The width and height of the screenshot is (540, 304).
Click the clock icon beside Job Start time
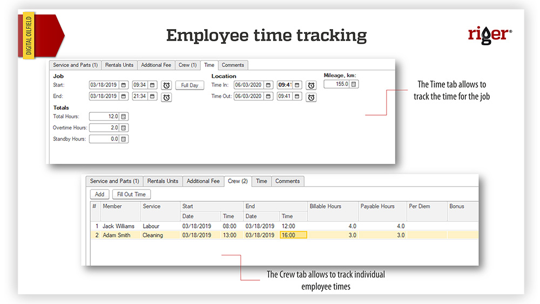[167, 85]
